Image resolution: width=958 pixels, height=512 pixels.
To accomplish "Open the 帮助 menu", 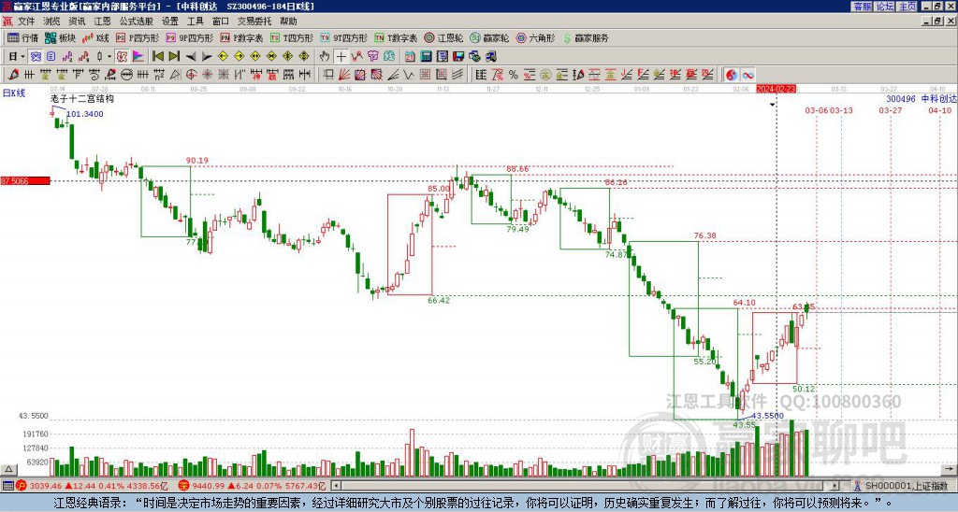I will 288,21.
